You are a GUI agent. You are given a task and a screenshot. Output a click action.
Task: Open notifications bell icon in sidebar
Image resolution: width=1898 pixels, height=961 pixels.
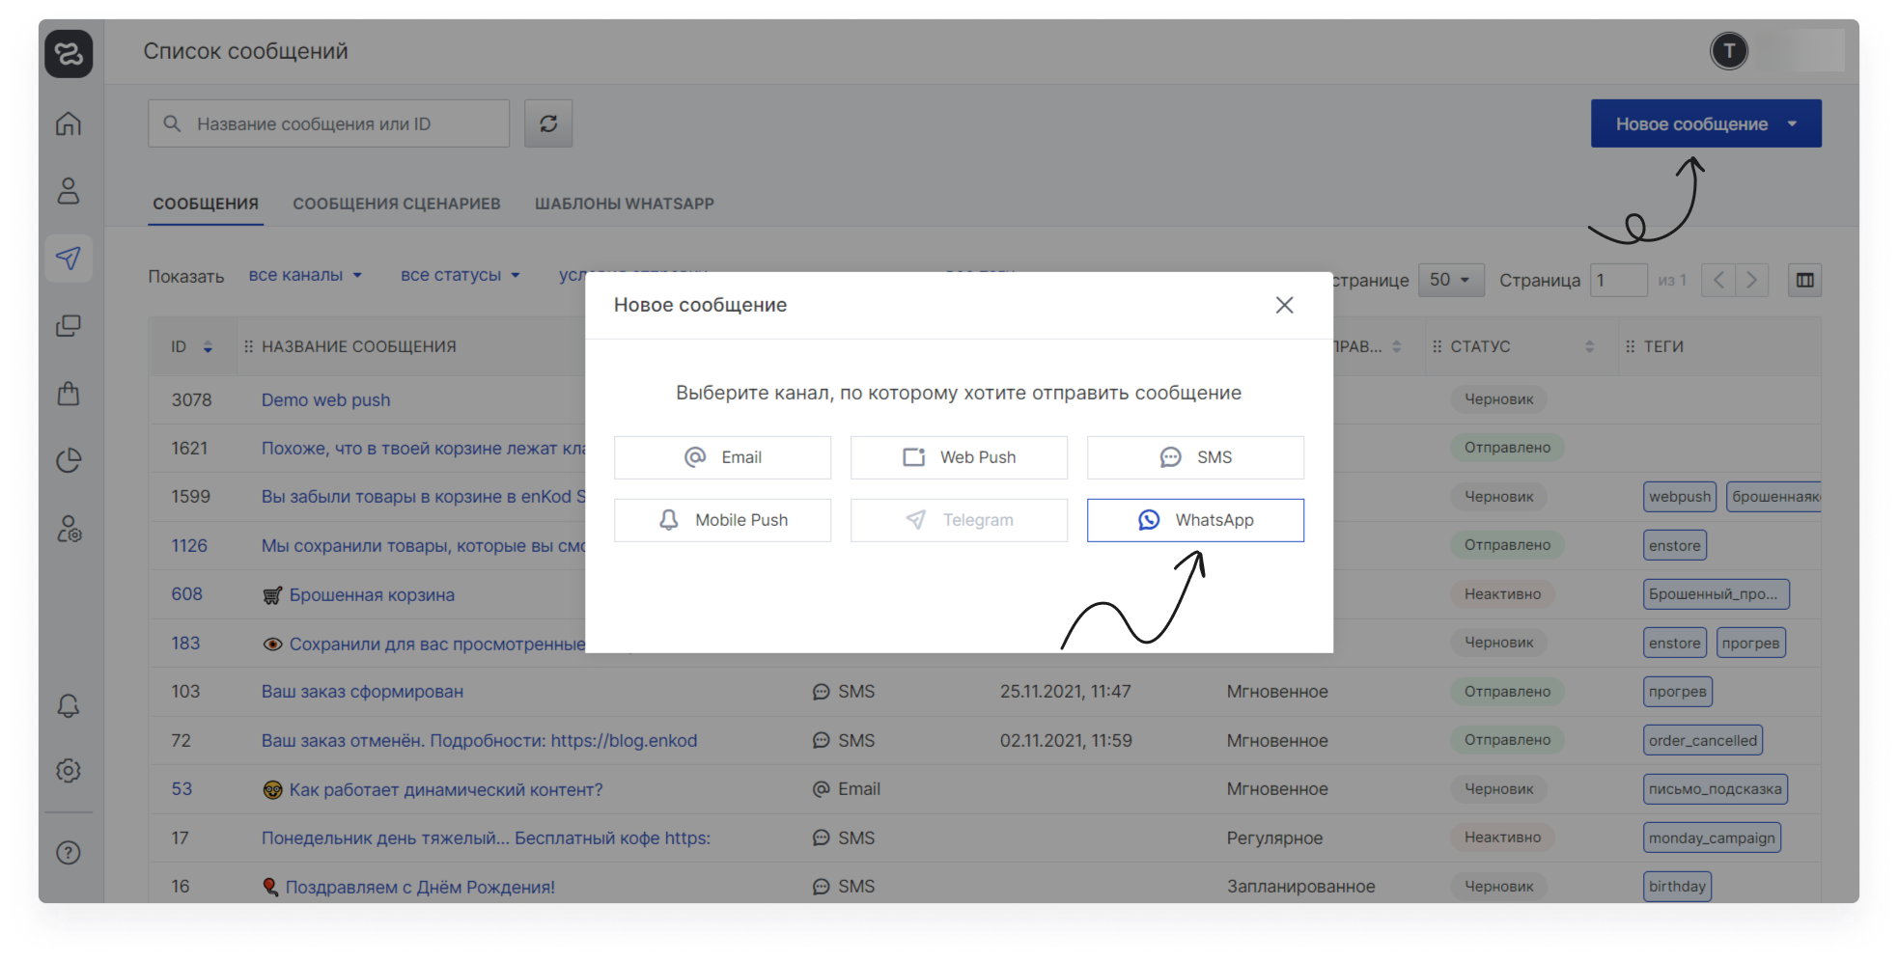pyautogui.click(x=69, y=705)
